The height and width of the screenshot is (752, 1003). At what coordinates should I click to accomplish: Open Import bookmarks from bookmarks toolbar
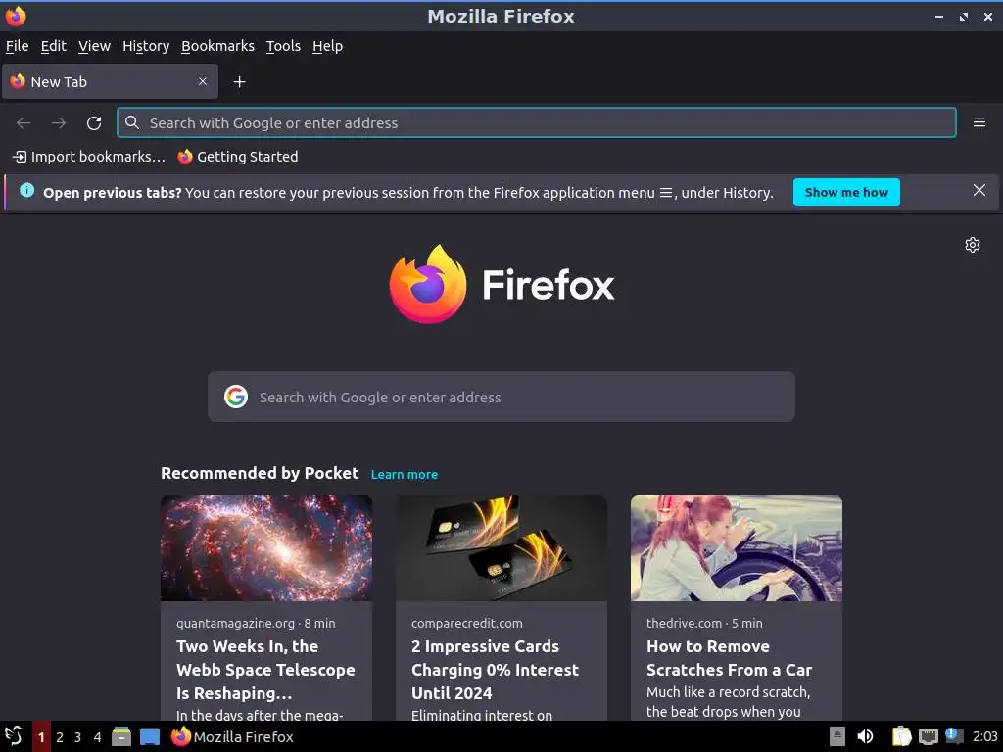point(89,157)
